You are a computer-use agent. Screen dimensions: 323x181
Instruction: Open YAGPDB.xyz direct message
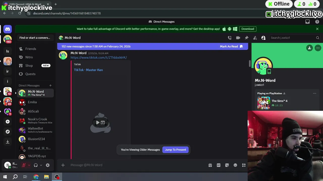pyautogui.click(x=35, y=157)
